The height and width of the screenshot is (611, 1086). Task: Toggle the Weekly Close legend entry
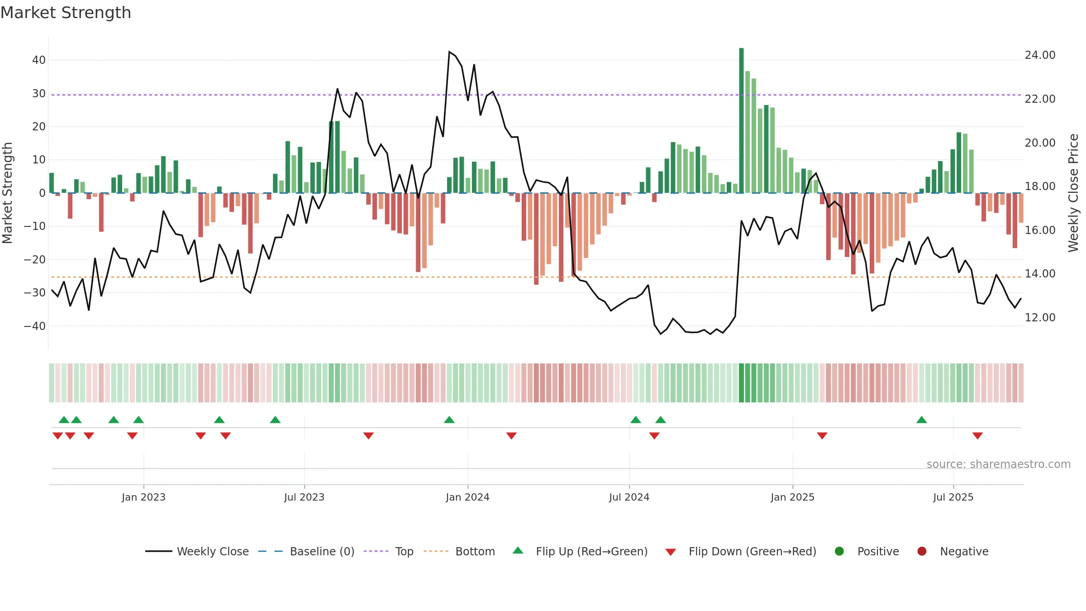tap(197, 551)
